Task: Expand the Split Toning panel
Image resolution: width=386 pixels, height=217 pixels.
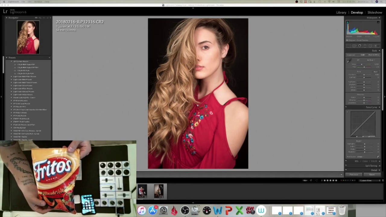Action: pos(379,166)
